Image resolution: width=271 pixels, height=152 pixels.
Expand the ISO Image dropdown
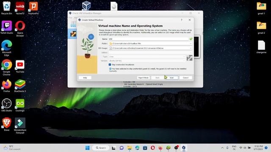point(191,48)
